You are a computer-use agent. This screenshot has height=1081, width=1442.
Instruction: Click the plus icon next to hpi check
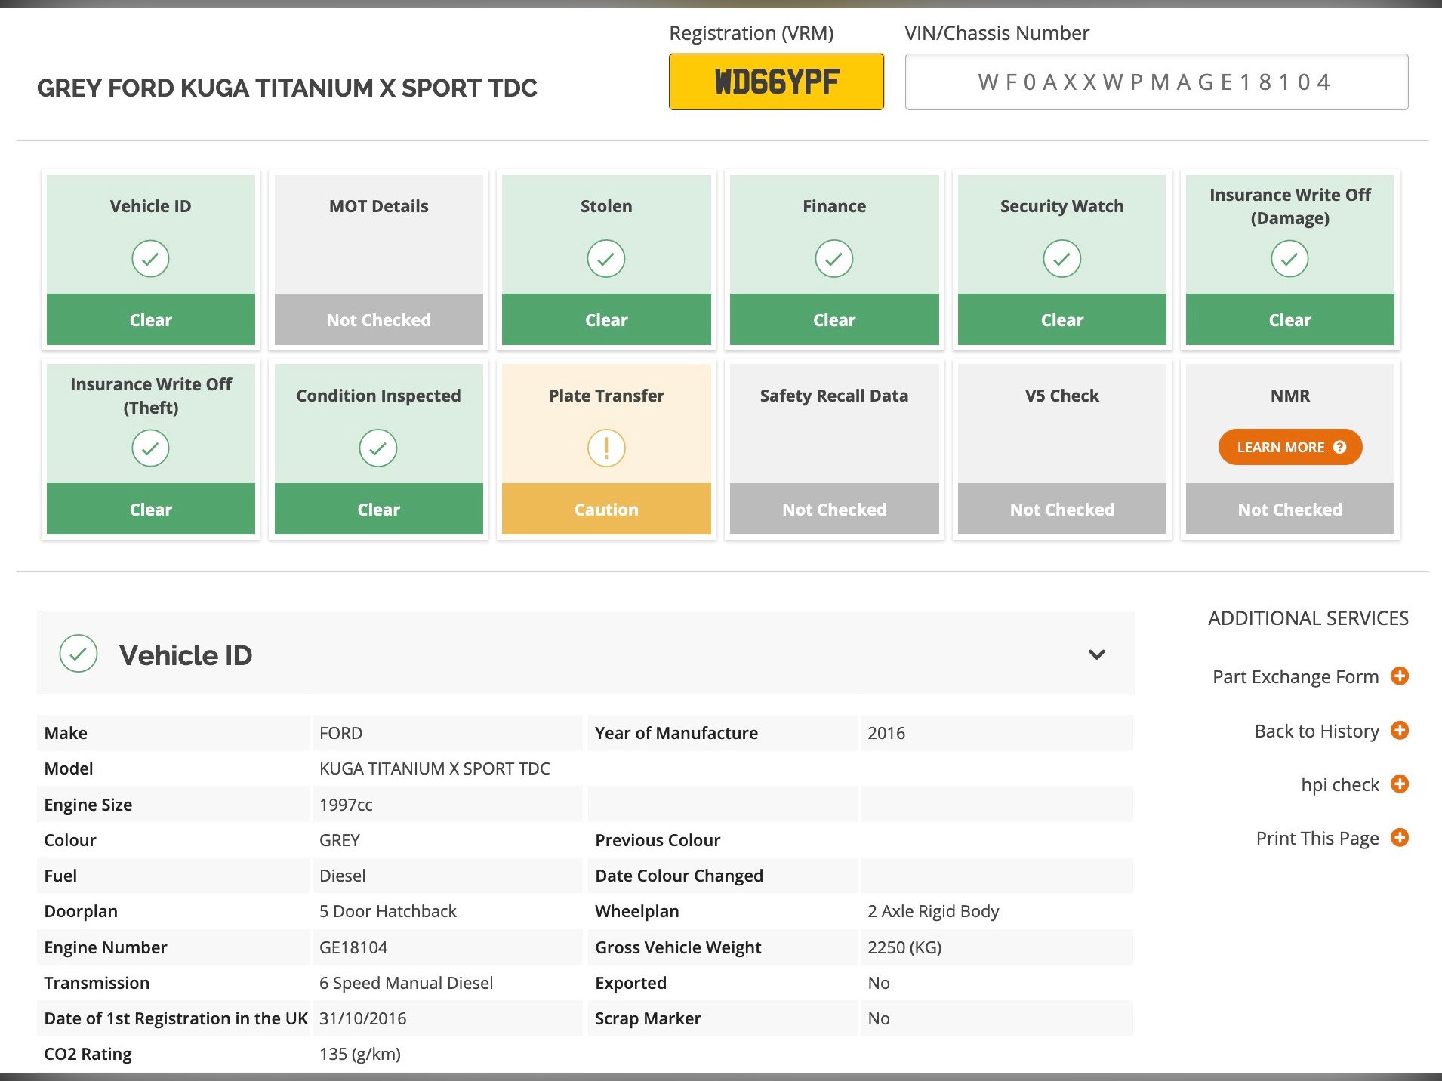tap(1399, 784)
